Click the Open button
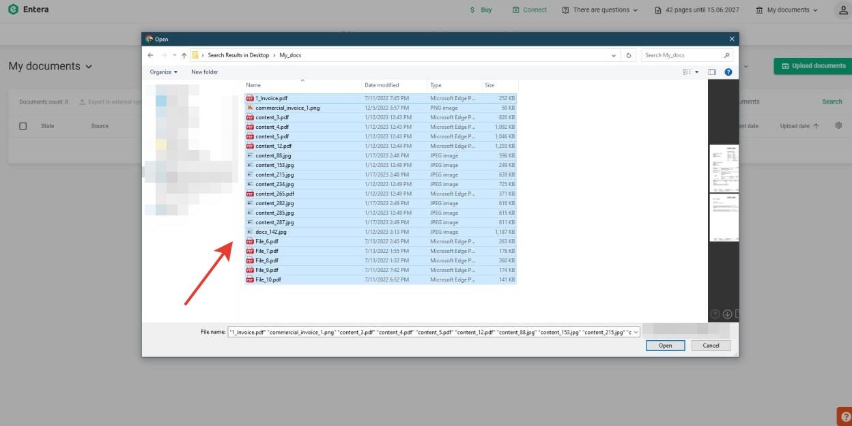Viewport: 852px width, 426px height. coord(665,346)
